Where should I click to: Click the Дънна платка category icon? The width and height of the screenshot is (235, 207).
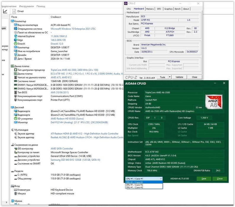pyautogui.click(x=12, y=66)
